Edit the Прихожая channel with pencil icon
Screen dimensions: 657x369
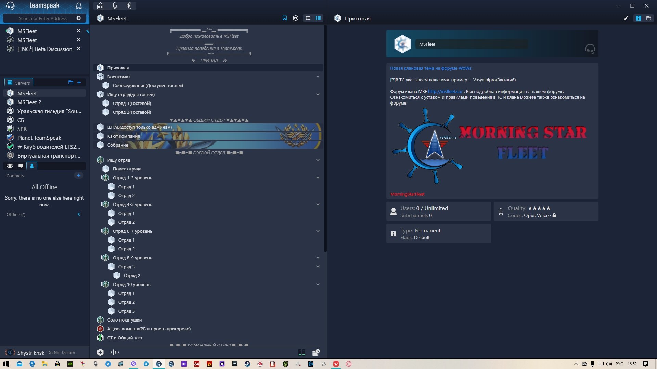tap(626, 18)
